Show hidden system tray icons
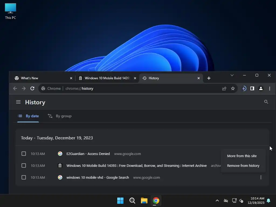The width and height of the screenshot is (276, 207). tap(217, 201)
